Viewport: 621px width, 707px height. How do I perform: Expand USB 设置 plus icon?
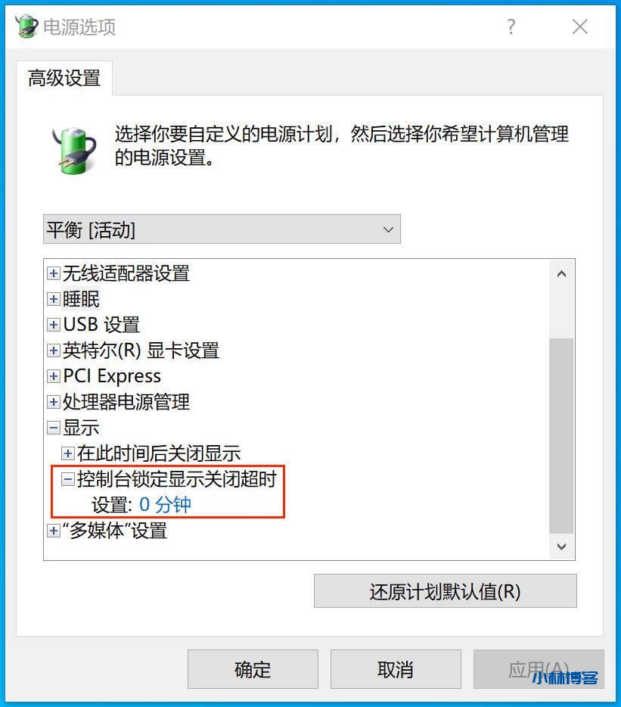[53, 325]
